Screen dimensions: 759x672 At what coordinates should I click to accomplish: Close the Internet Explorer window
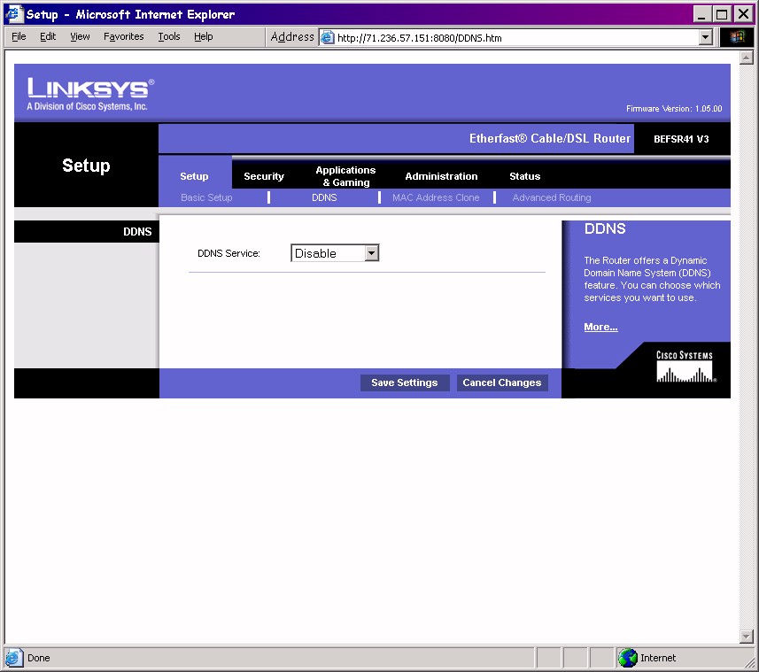[743, 14]
